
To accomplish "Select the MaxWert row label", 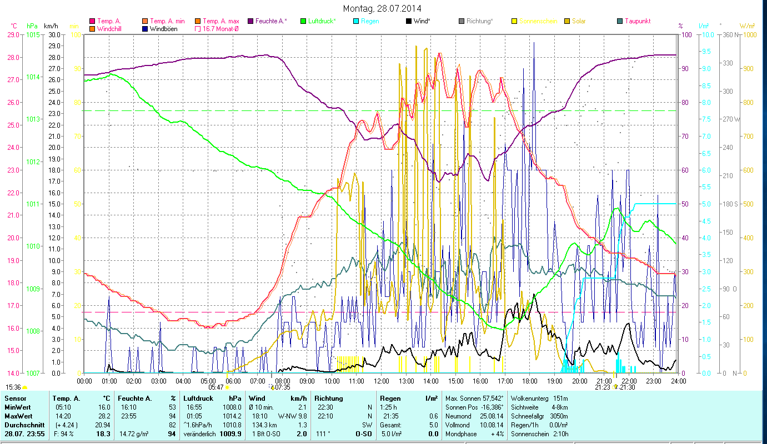I will pos(17,416).
